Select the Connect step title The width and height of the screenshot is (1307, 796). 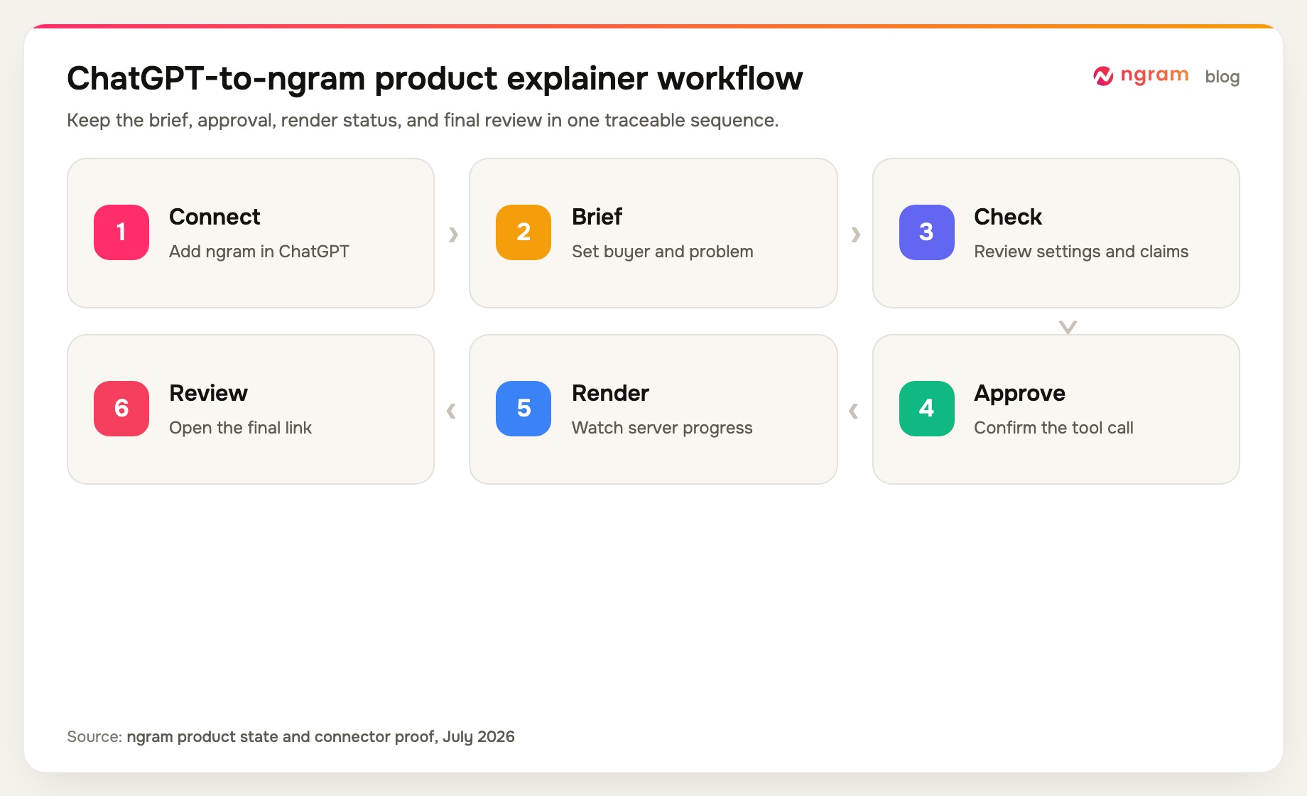215,217
